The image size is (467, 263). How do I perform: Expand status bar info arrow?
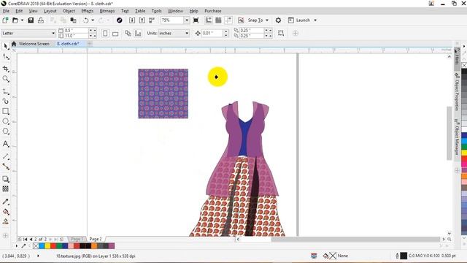tap(38, 256)
